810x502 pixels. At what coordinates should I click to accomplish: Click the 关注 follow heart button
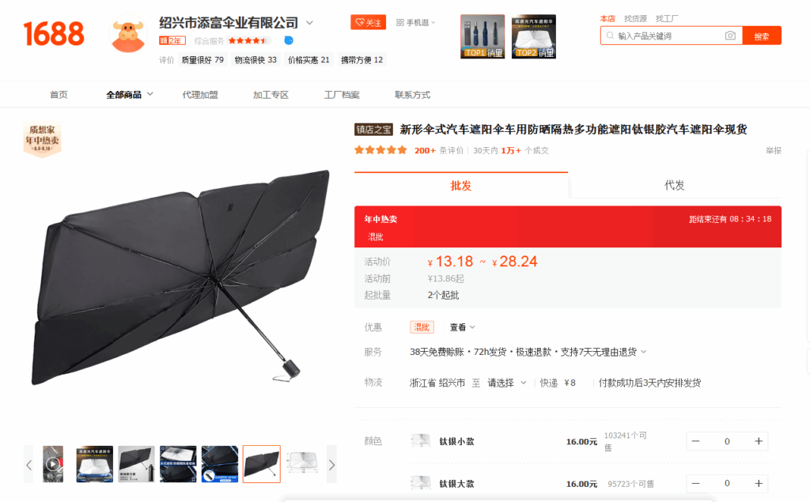tap(368, 22)
